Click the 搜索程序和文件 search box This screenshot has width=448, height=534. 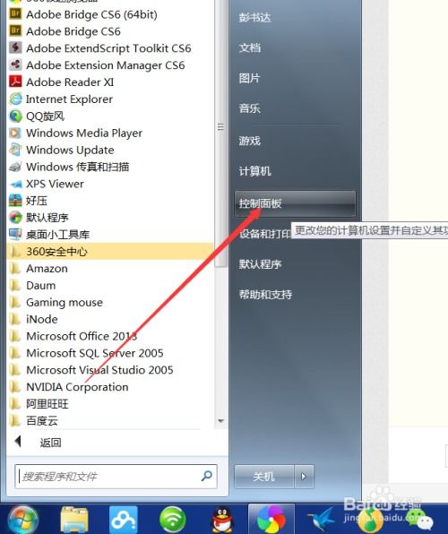coord(116,476)
